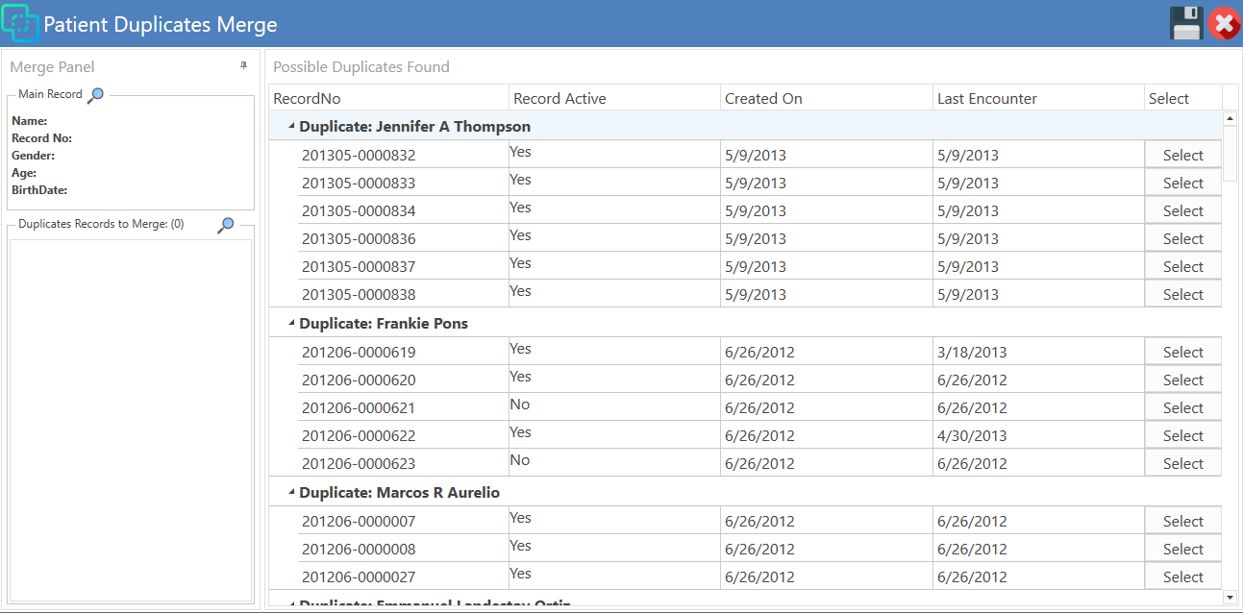Select record 201206-0000621
1243x613 pixels.
click(1182, 407)
